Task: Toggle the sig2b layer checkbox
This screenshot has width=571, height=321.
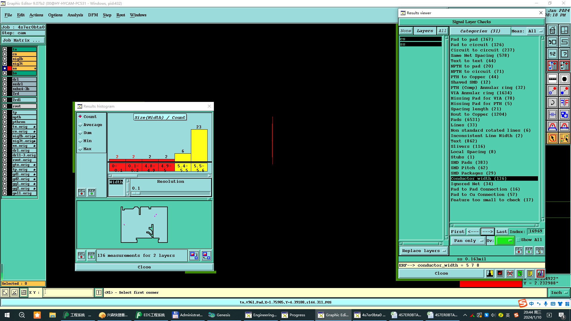Action: point(5,59)
